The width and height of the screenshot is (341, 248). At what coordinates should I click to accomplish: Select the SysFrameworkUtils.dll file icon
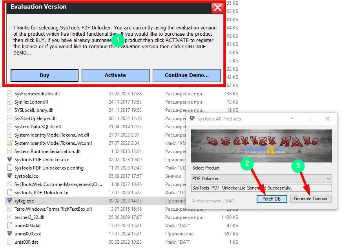pos(10,94)
